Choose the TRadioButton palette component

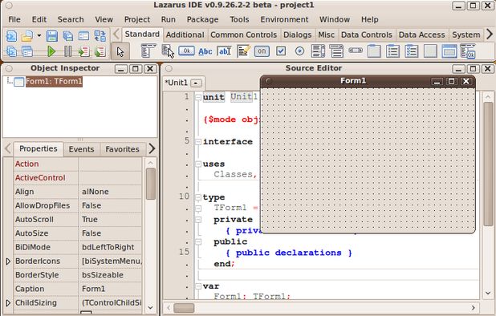point(299,51)
